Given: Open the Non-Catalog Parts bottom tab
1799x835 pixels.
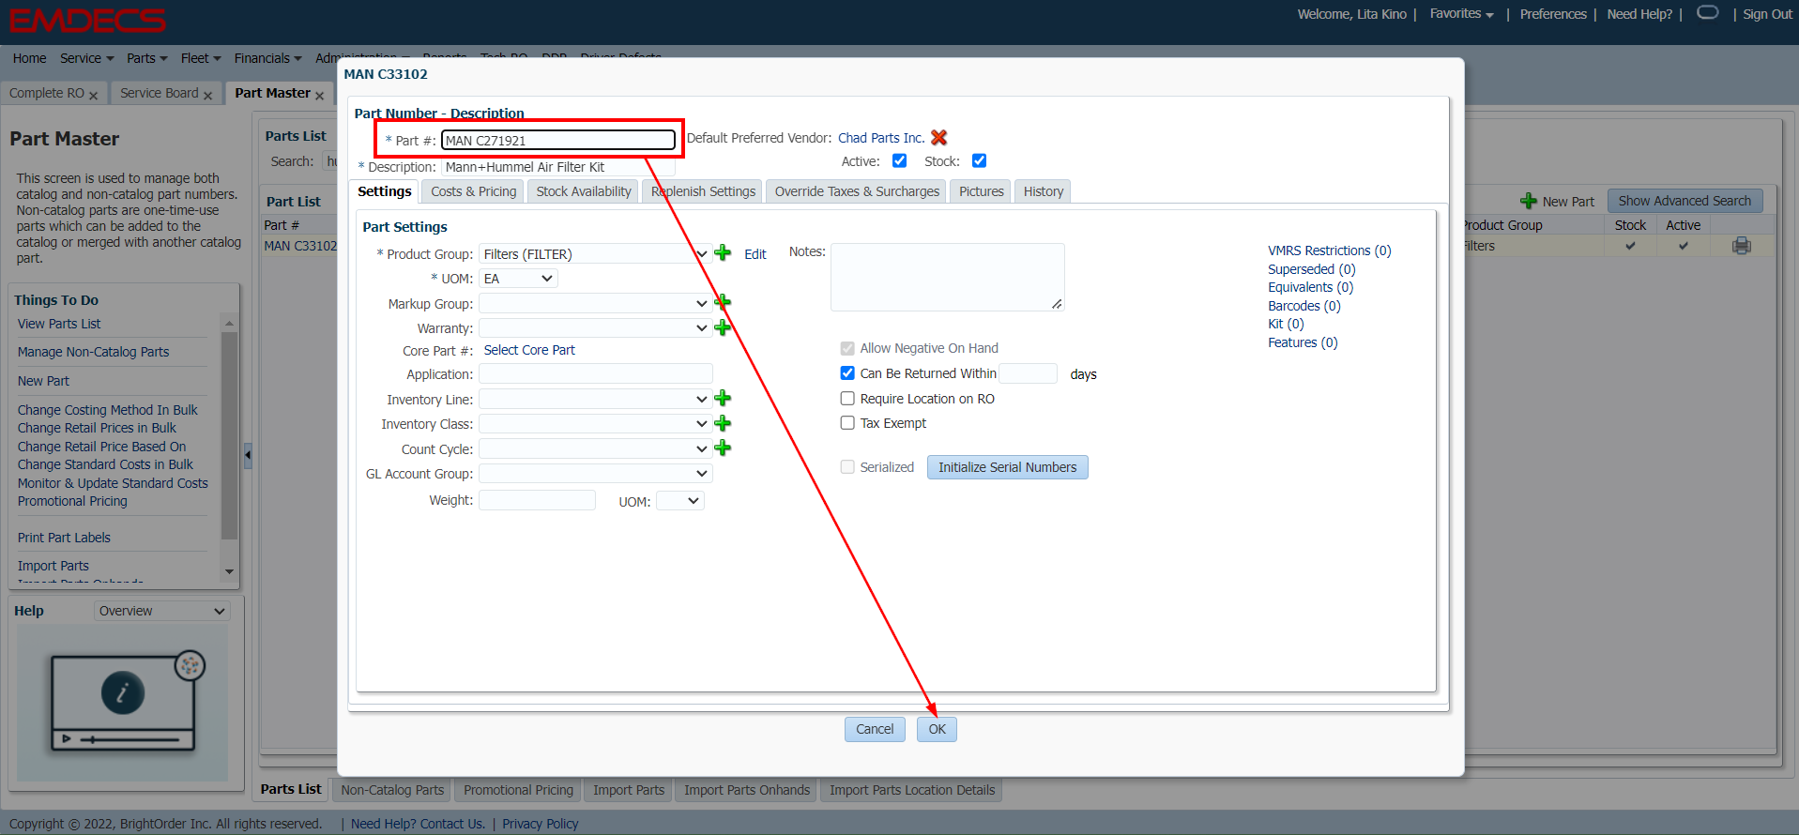Looking at the screenshot, I should pyautogui.click(x=392, y=790).
